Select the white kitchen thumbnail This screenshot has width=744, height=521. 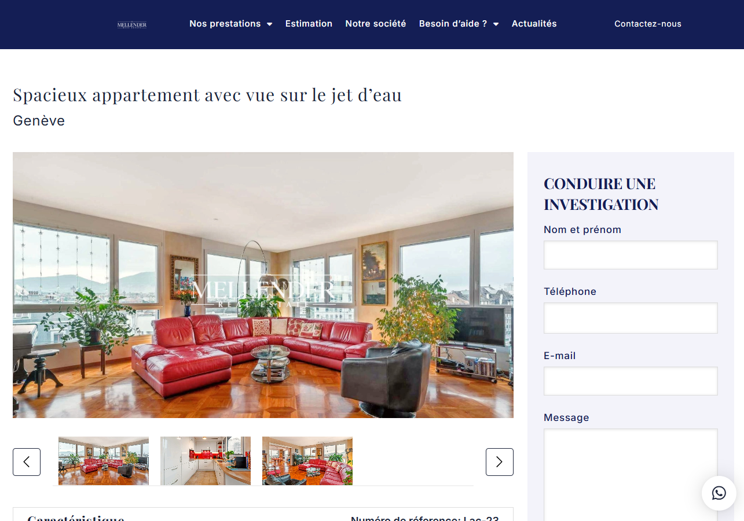[x=206, y=461]
